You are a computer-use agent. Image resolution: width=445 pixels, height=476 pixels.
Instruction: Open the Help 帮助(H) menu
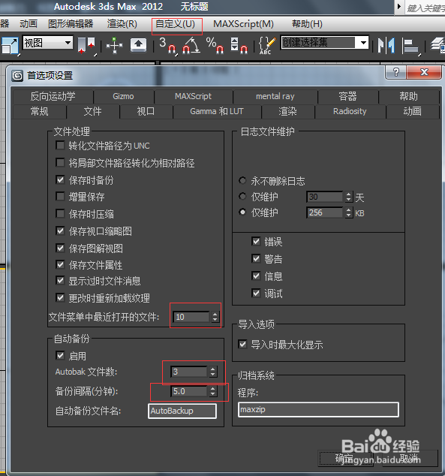click(x=307, y=24)
